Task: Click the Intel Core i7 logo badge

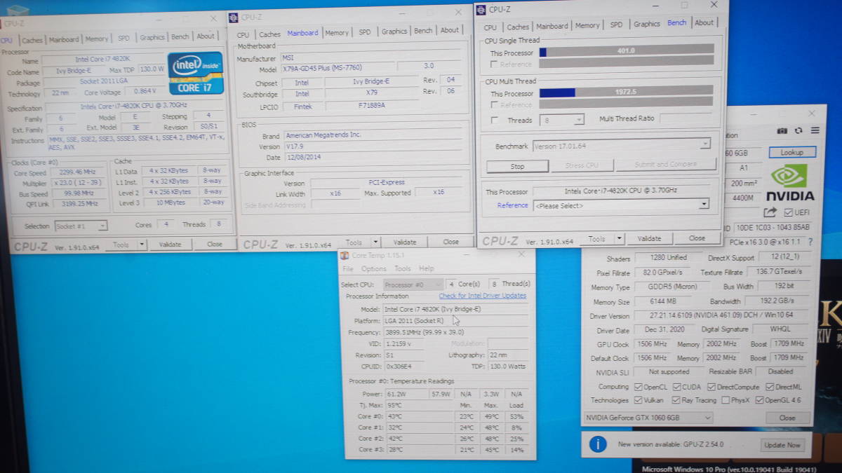Action: pos(196,74)
